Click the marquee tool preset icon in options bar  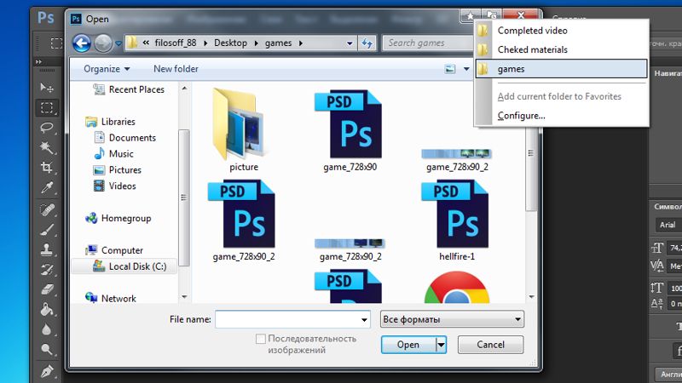click(56, 43)
